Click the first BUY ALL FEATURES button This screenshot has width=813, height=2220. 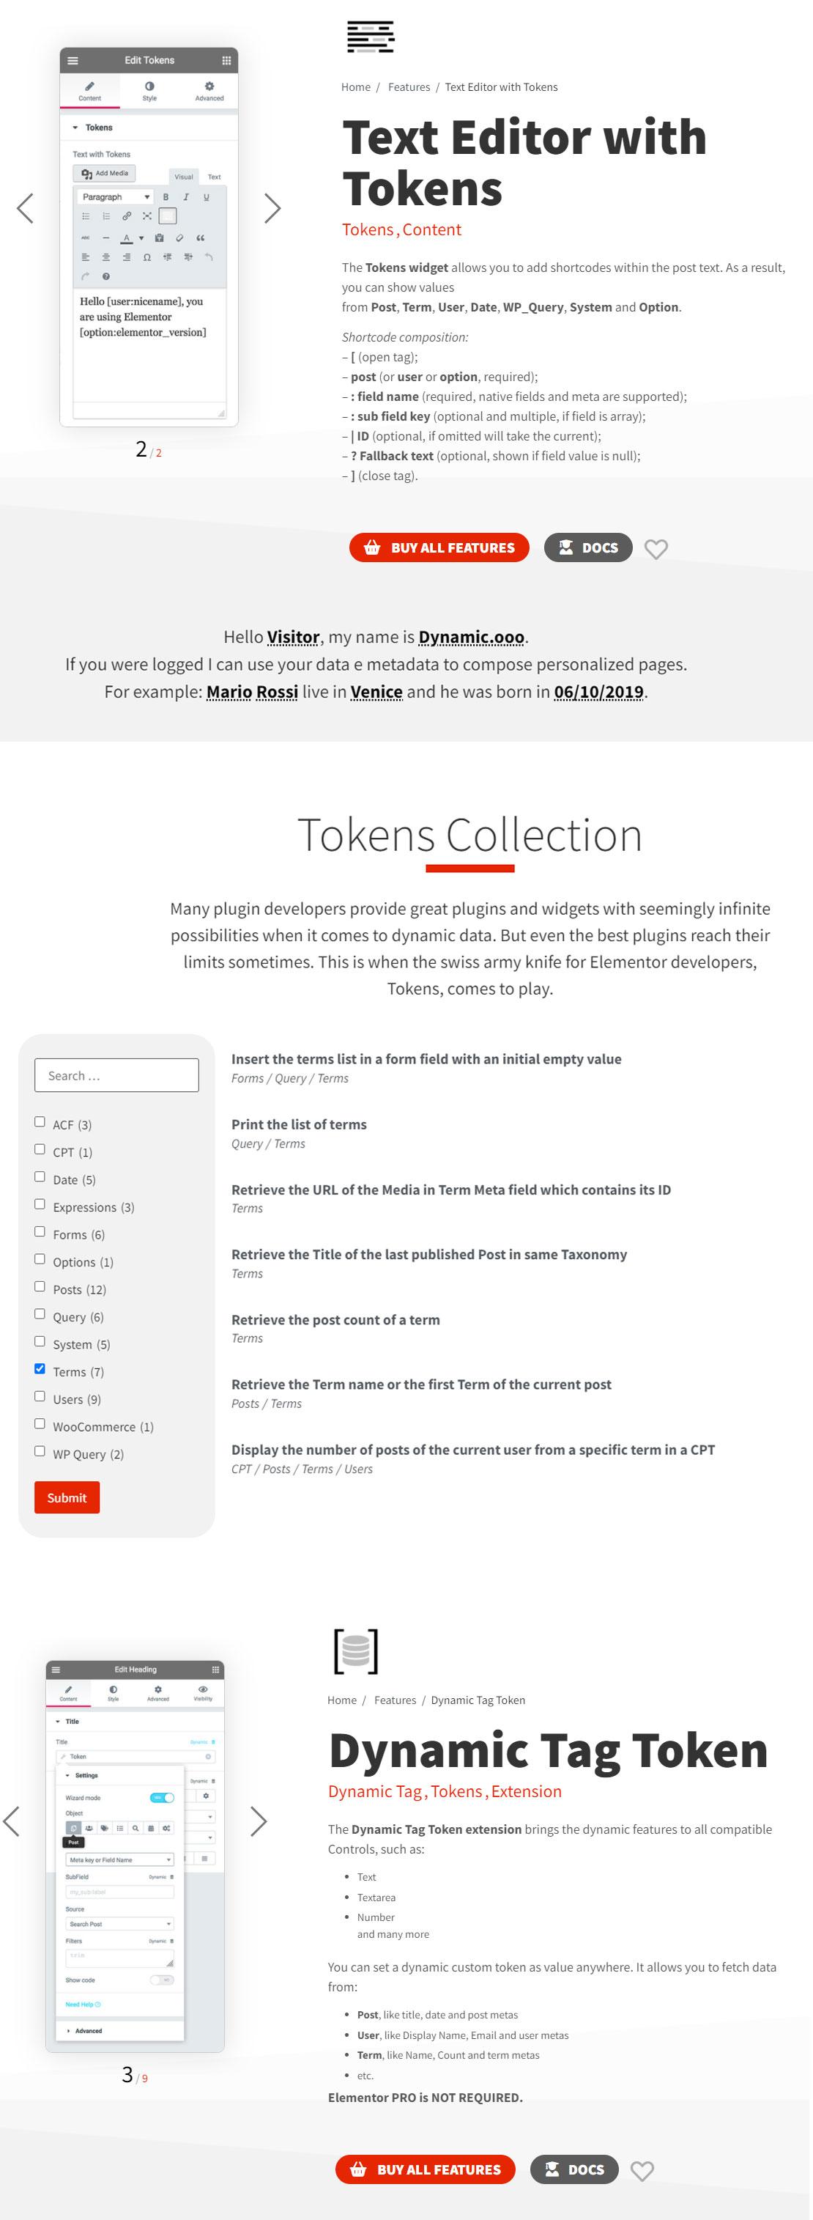pyautogui.click(x=439, y=547)
